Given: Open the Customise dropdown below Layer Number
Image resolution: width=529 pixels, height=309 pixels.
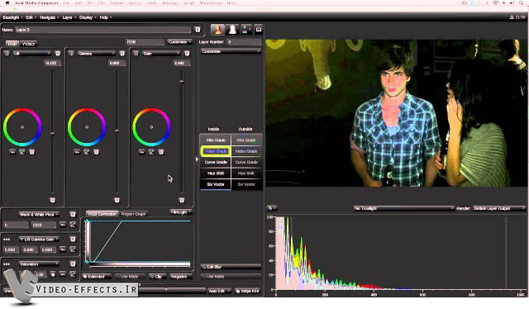Looking at the screenshot, I should (231, 51).
